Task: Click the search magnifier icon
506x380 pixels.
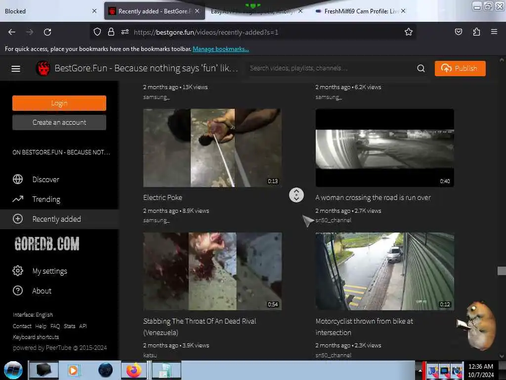Action: [x=421, y=68]
